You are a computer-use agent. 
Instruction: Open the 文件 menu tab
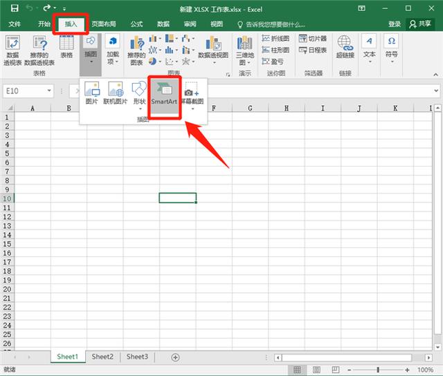[15, 24]
